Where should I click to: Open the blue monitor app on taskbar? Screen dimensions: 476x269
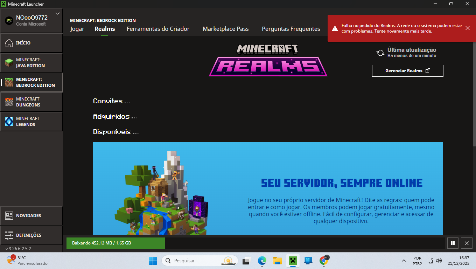click(x=308, y=261)
